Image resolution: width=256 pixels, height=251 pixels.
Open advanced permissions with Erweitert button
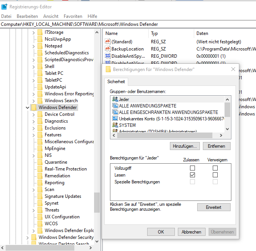(x=214, y=207)
